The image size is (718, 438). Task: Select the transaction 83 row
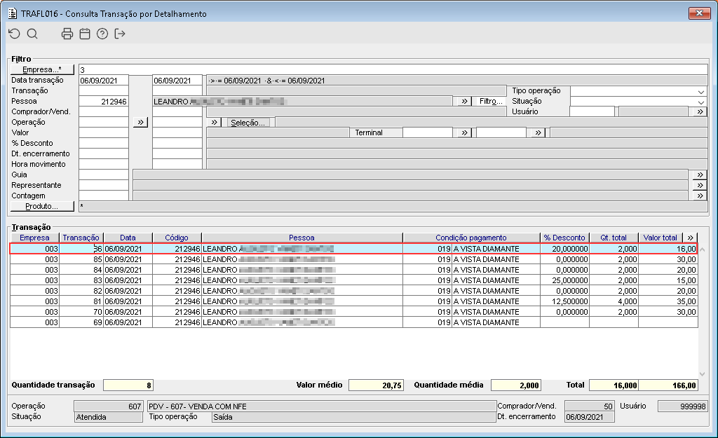(x=353, y=280)
